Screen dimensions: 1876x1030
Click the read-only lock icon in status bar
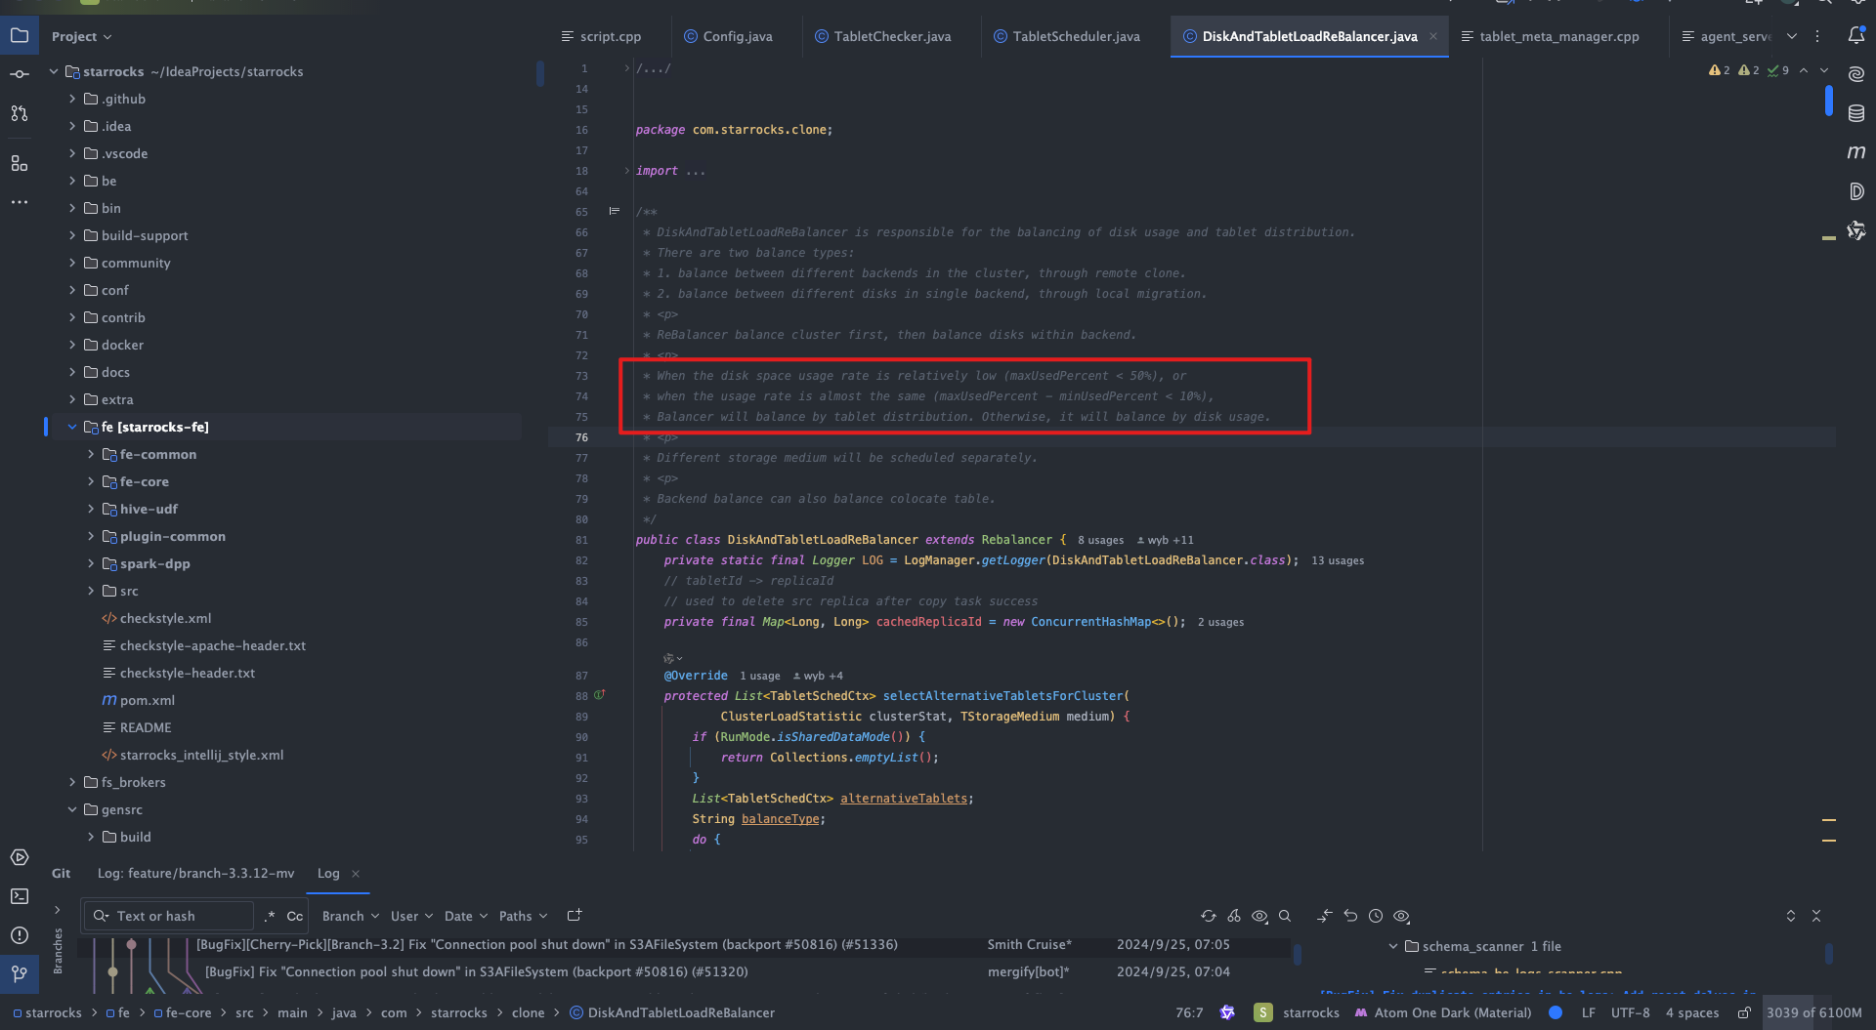tap(1743, 1012)
